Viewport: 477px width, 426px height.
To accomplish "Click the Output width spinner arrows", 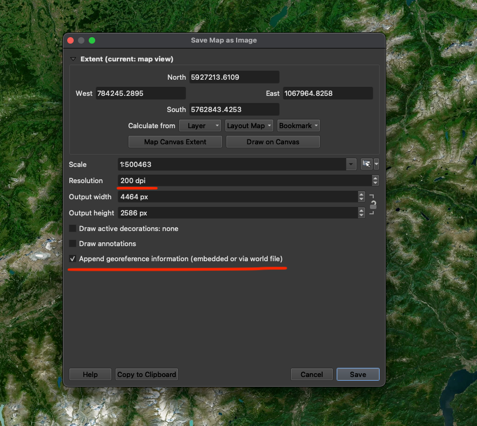I will pyautogui.click(x=361, y=197).
